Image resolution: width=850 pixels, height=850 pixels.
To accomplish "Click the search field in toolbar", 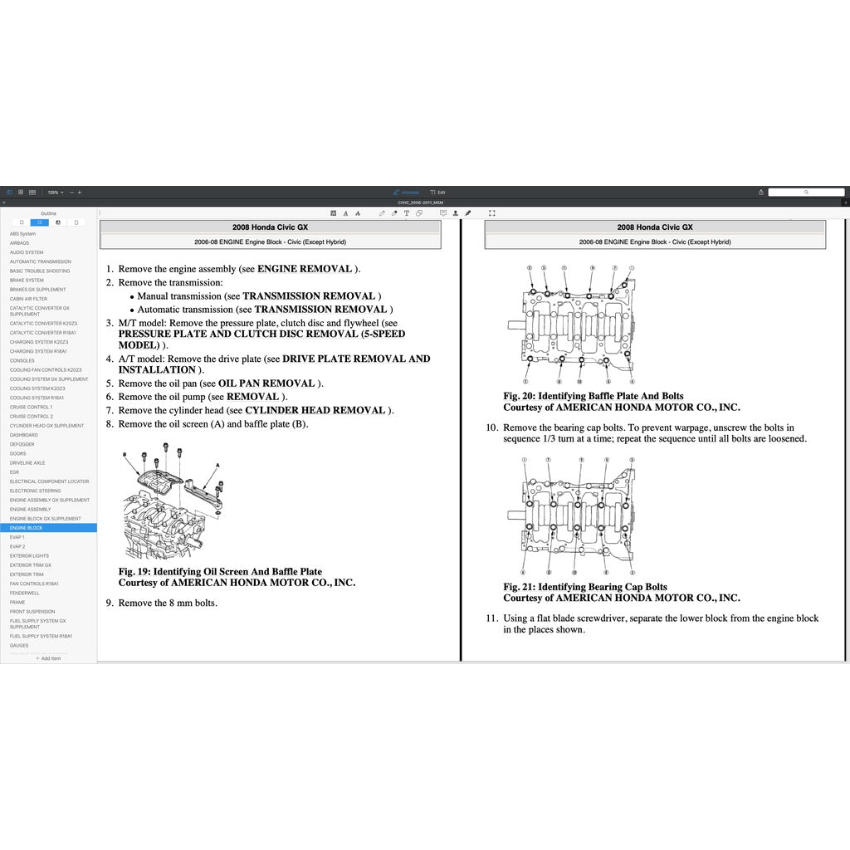I will pyautogui.click(x=805, y=192).
